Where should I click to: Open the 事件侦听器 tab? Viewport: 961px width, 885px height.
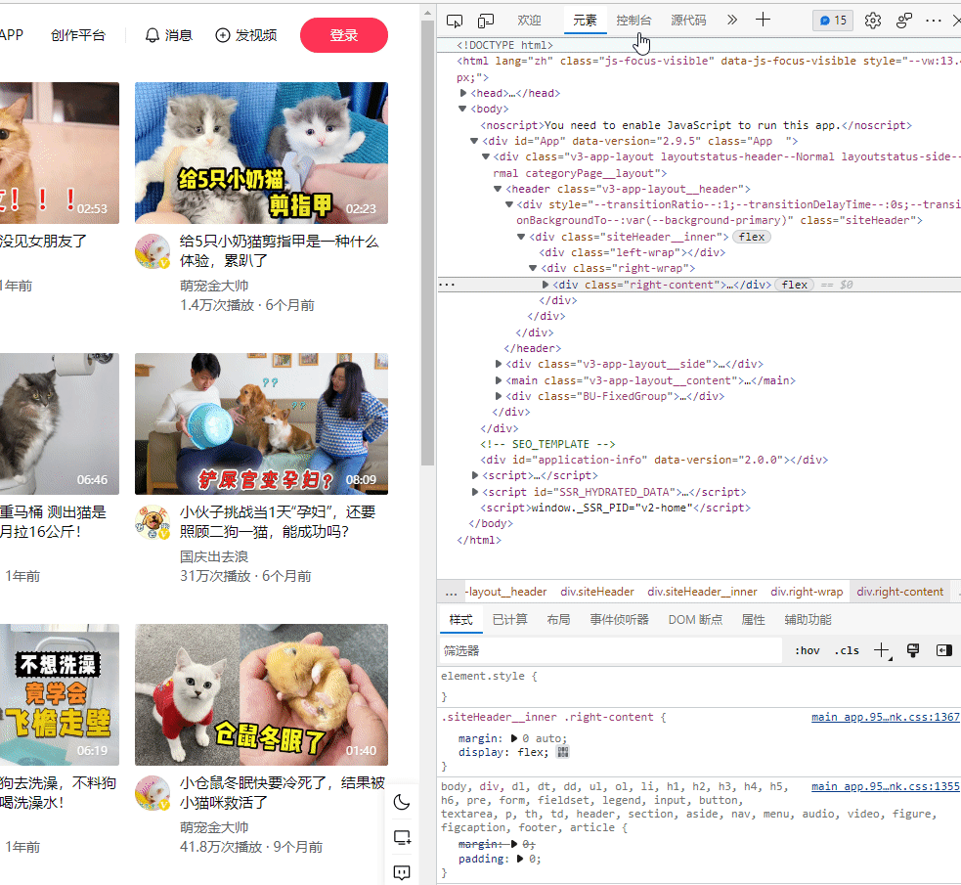[619, 620]
